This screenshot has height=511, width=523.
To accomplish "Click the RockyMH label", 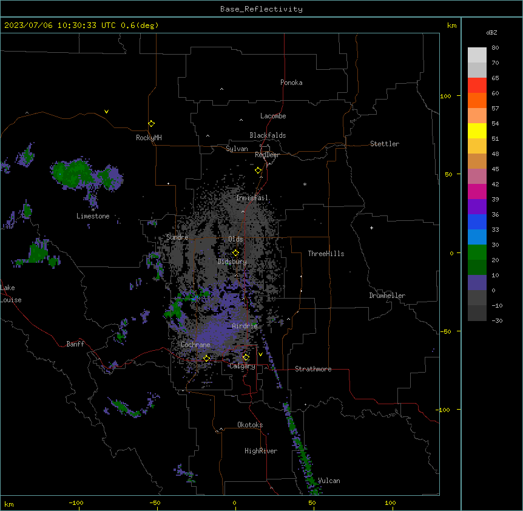I will pos(149,138).
